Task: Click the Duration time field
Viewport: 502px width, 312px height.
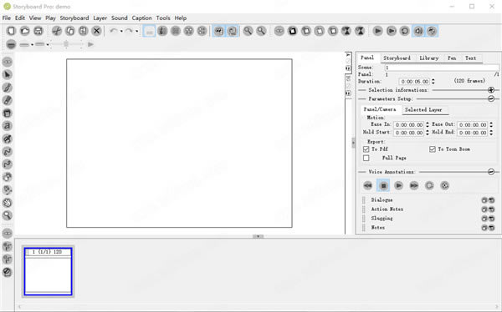Action: click(x=414, y=82)
